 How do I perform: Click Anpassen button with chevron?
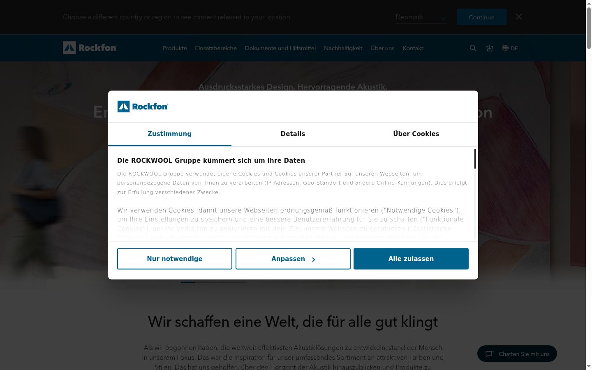293,259
